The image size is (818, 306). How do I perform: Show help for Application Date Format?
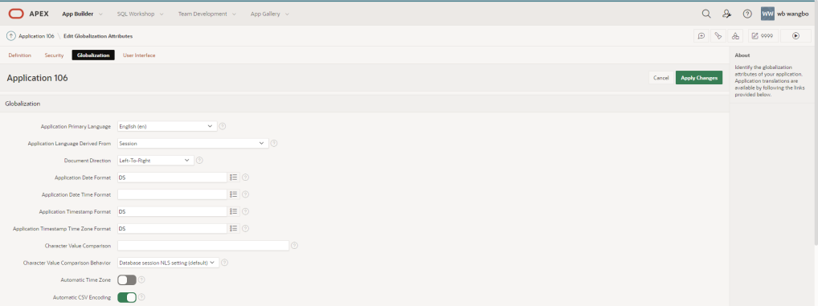point(245,177)
